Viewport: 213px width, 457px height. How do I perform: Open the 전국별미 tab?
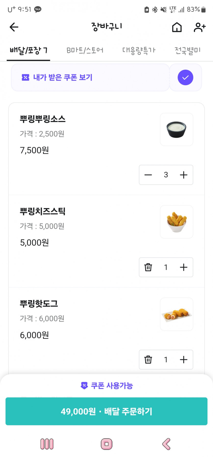point(187,50)
